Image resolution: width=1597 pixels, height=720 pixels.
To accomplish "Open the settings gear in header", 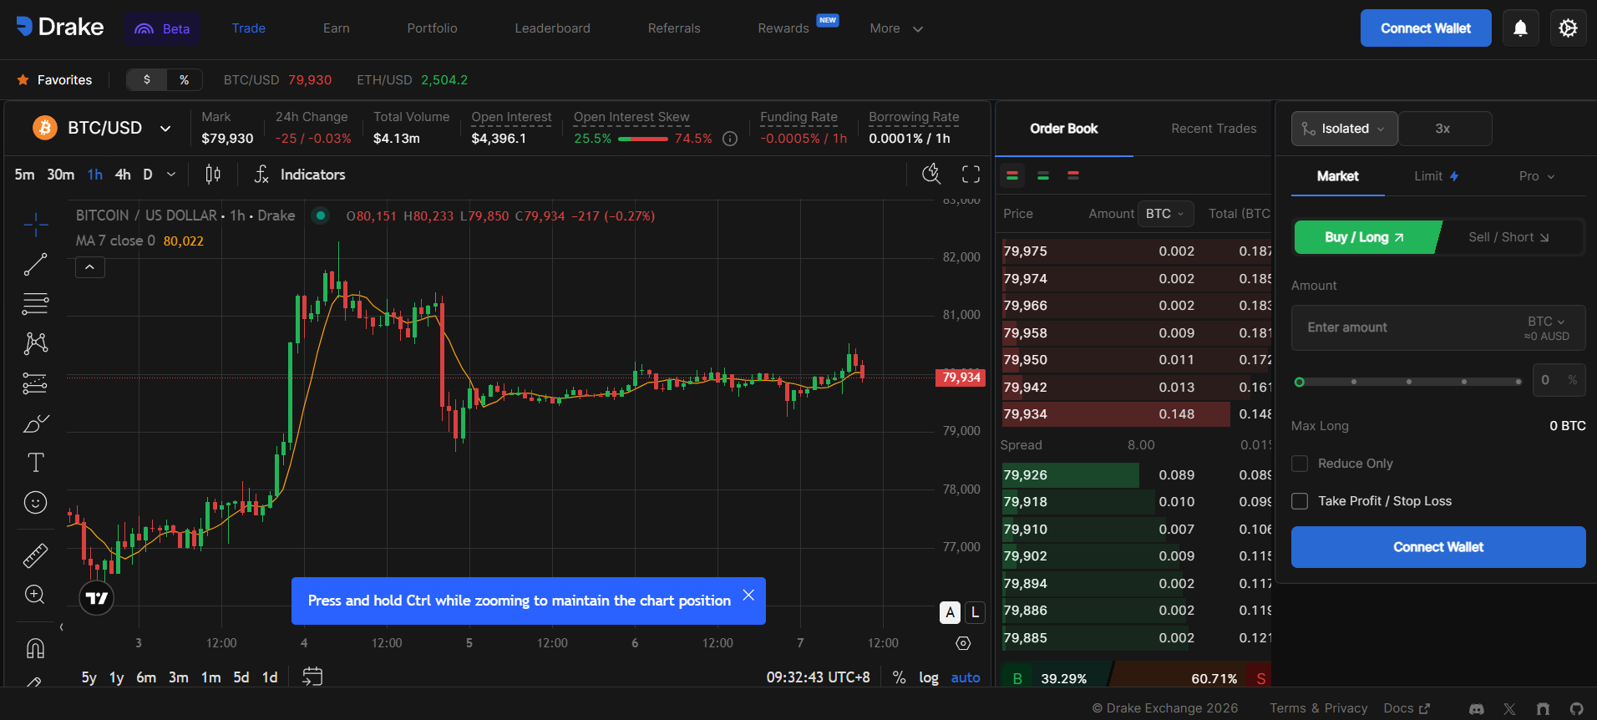I will [1568, 28].
